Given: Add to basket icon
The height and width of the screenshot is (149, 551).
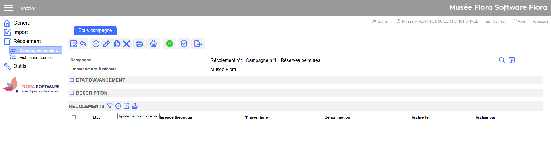Looking at the screenshot, I should coord(153,44).
